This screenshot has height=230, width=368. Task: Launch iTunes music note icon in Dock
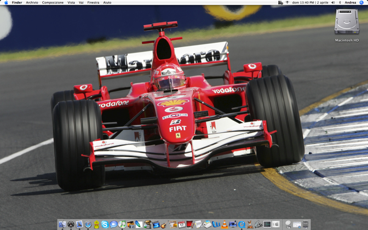point(122,225)
